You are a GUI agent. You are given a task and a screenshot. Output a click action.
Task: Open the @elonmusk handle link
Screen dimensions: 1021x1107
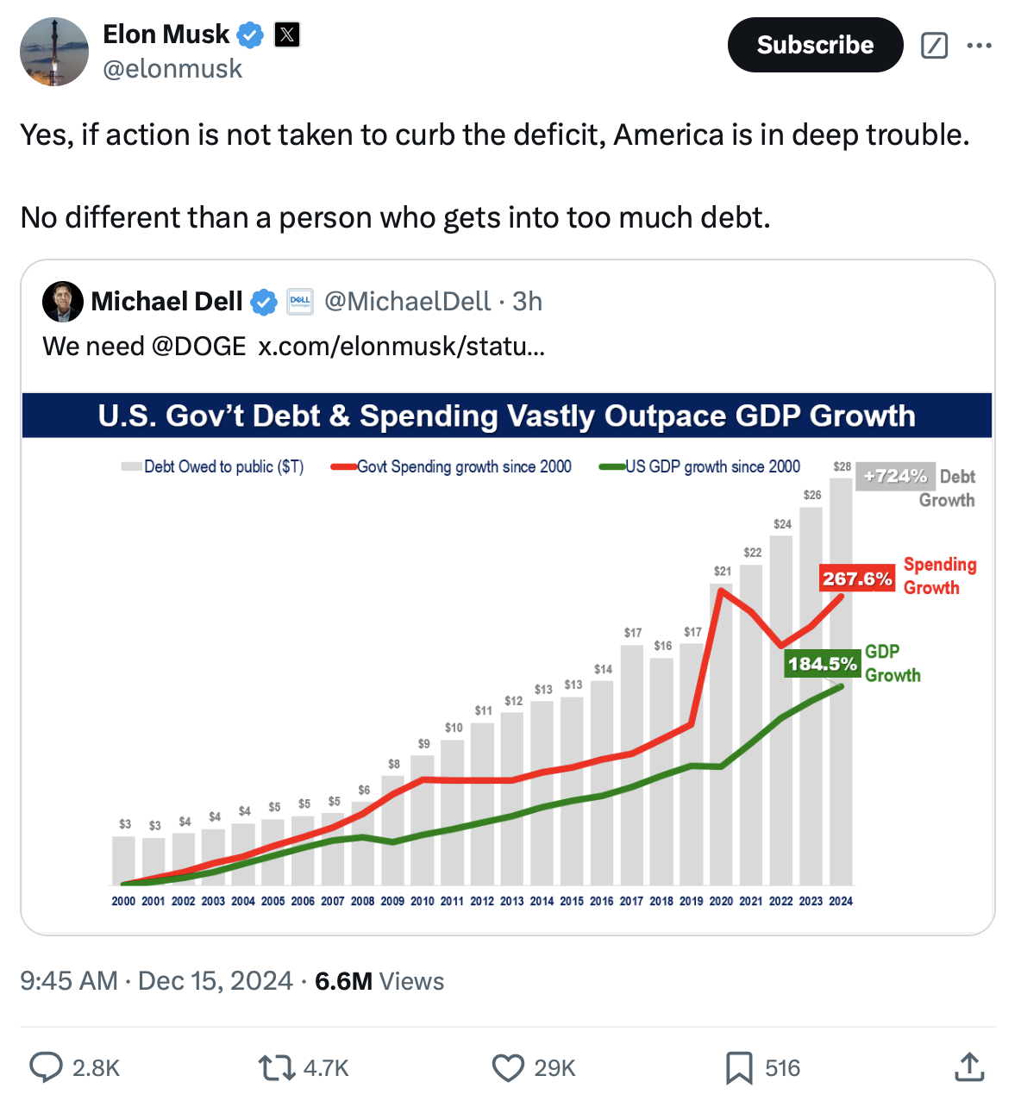tap(172, 69)
